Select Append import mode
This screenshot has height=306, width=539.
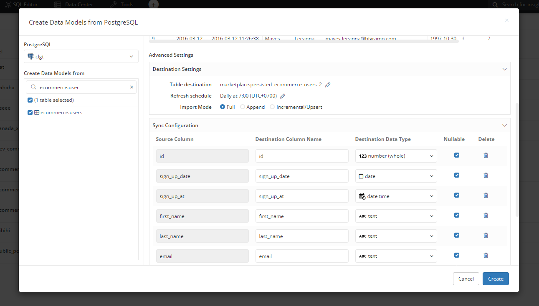(x=243, y=107)
